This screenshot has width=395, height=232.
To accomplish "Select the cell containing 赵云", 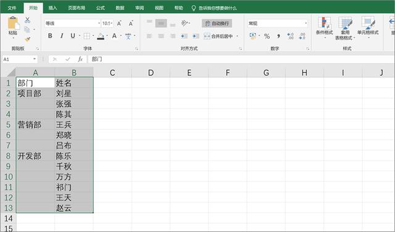I will click(74, 208).
